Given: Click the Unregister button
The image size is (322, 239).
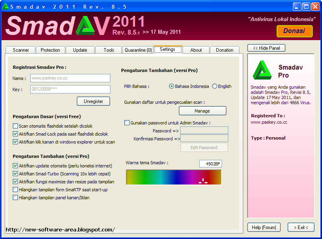Looking at the screenshot, I should pos(93,101).
